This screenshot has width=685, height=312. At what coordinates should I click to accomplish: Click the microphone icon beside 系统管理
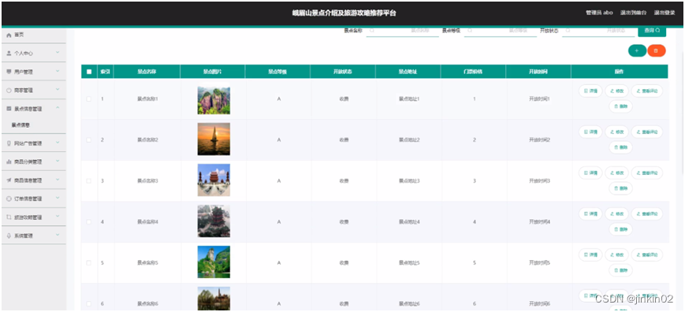click(x=9, y=236)
